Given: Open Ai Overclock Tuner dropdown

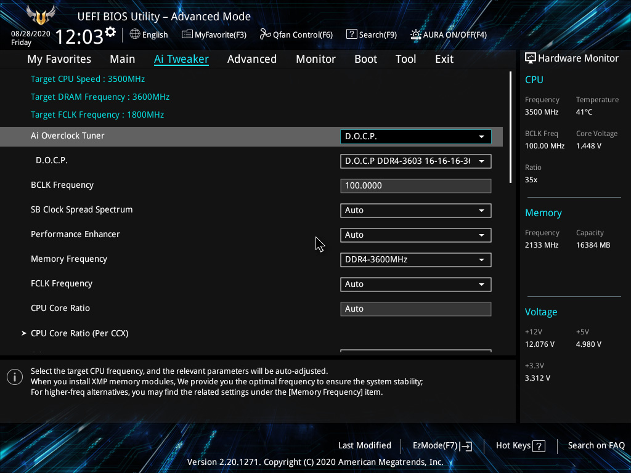Looking at the screenshot, I should tap(416, 136).
